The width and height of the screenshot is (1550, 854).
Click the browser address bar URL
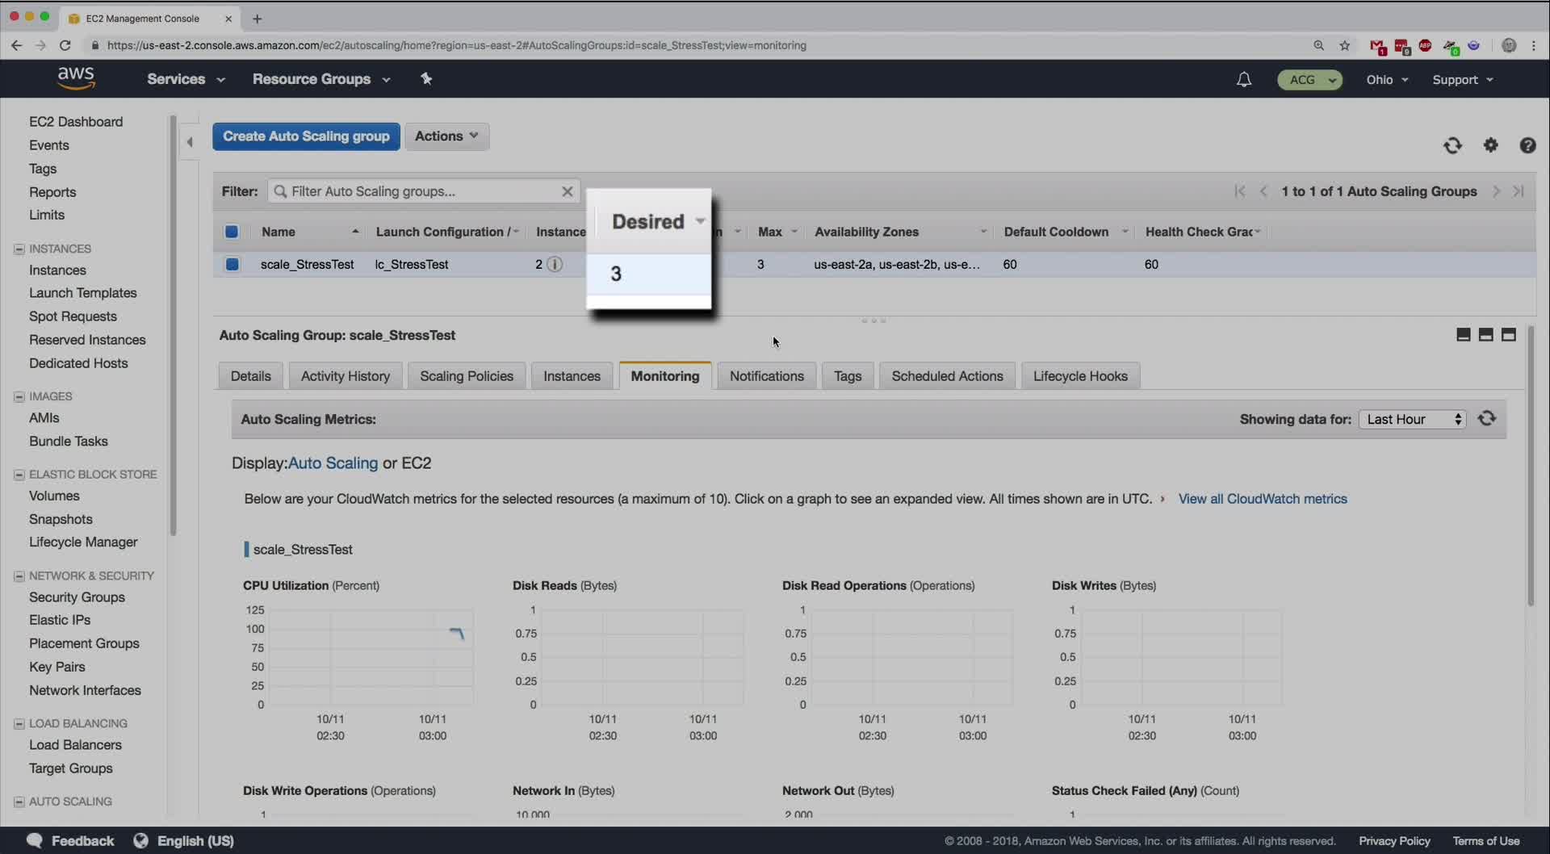(x=456, y=45)
